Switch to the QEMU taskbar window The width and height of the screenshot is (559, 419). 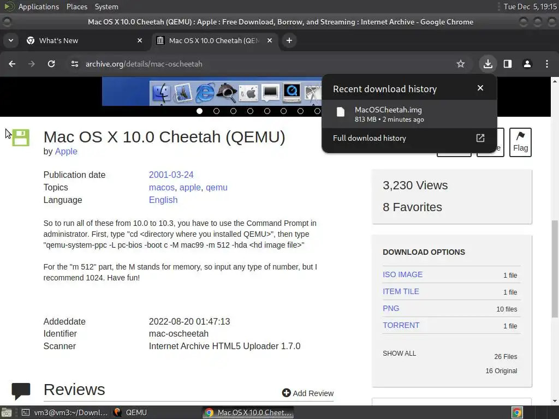pos(130,412)
